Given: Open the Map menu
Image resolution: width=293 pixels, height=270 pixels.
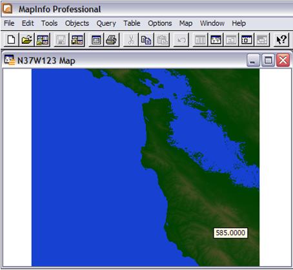Looking at the screenshot, I should click(186, 23).
